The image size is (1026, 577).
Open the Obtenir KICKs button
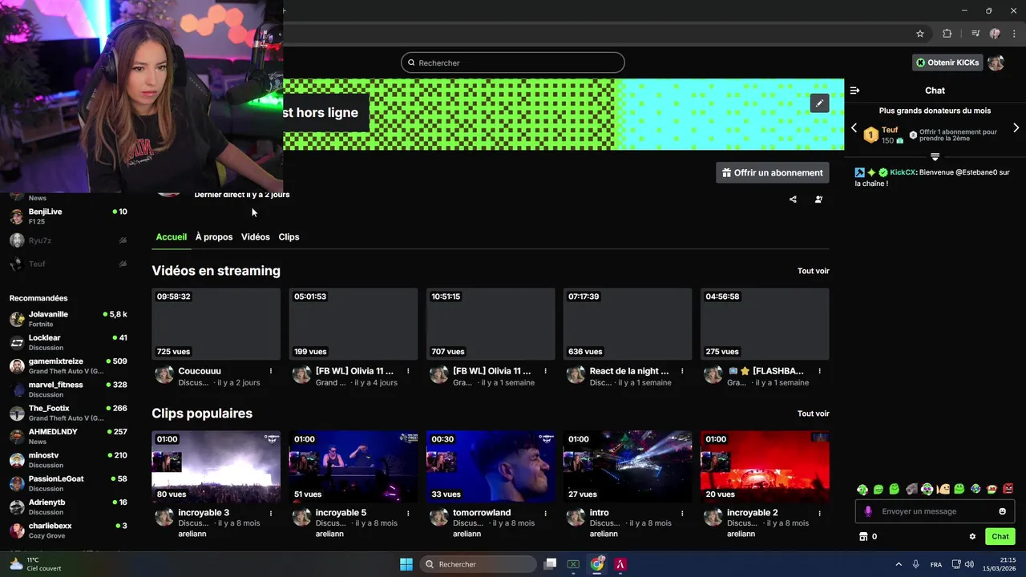click(948, 63)
